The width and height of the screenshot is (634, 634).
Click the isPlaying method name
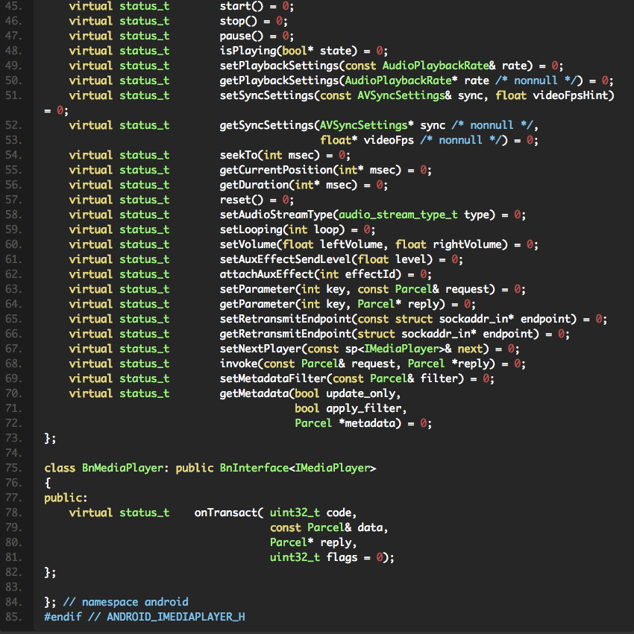tap(248, 51)
